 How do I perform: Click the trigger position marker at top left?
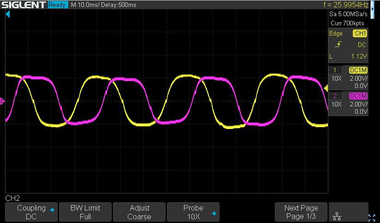click(8, 14)
